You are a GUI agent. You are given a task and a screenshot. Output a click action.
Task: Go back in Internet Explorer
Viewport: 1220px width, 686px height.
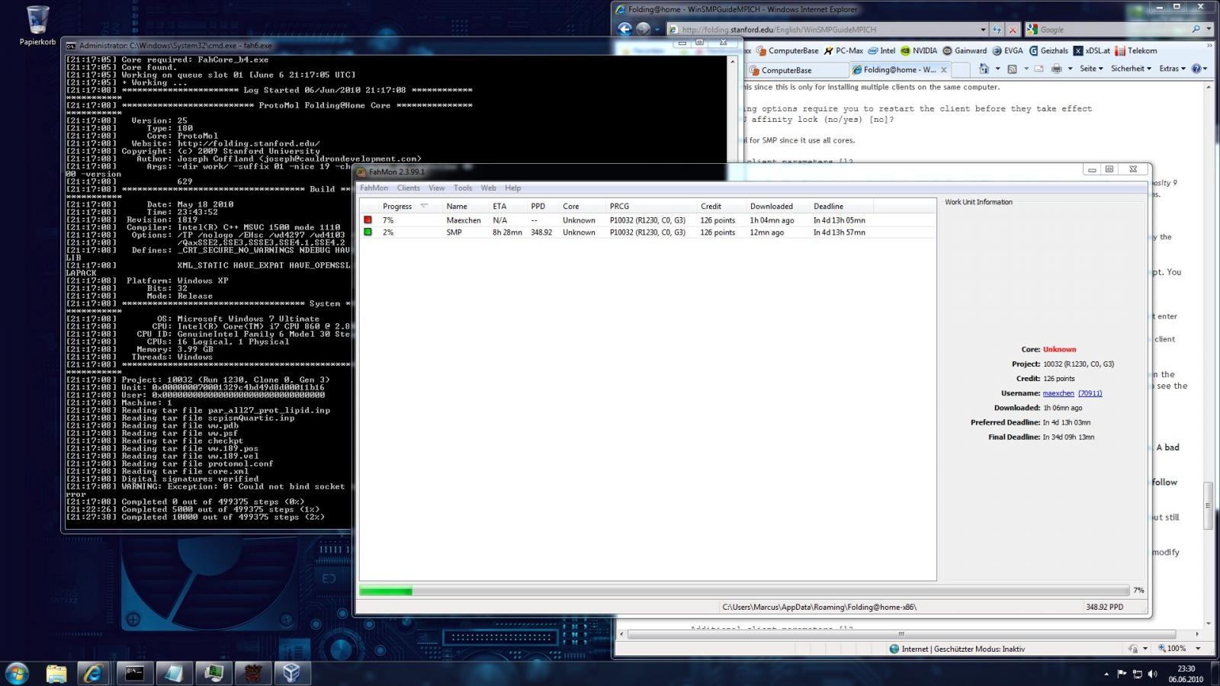click(624, 29)
